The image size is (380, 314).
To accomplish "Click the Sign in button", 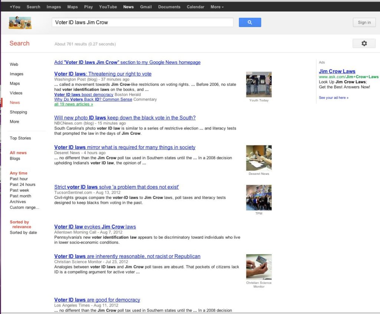I will tap(364, 22).
